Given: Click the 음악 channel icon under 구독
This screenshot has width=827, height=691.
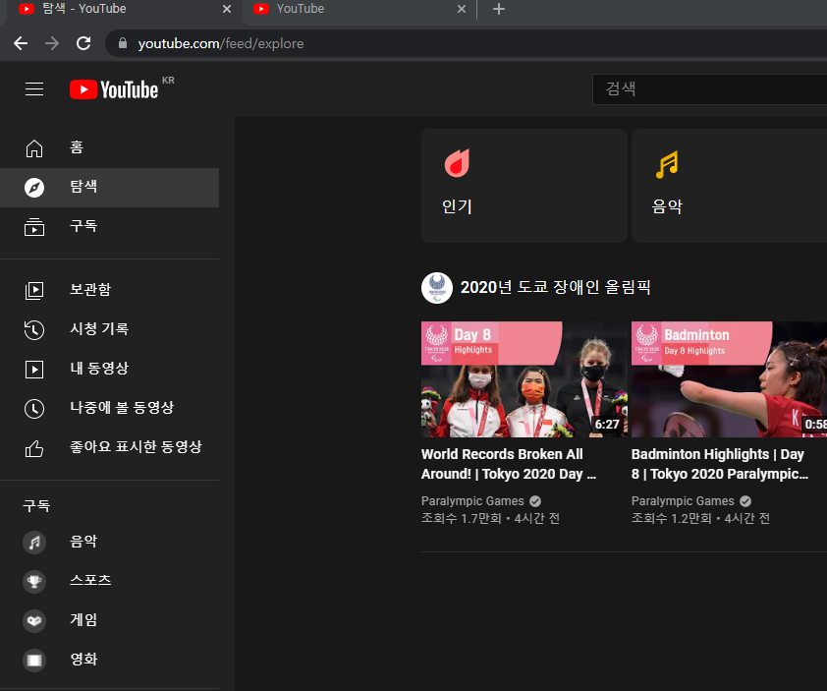Looking at the screenshot, I should (x=34, y=543).
